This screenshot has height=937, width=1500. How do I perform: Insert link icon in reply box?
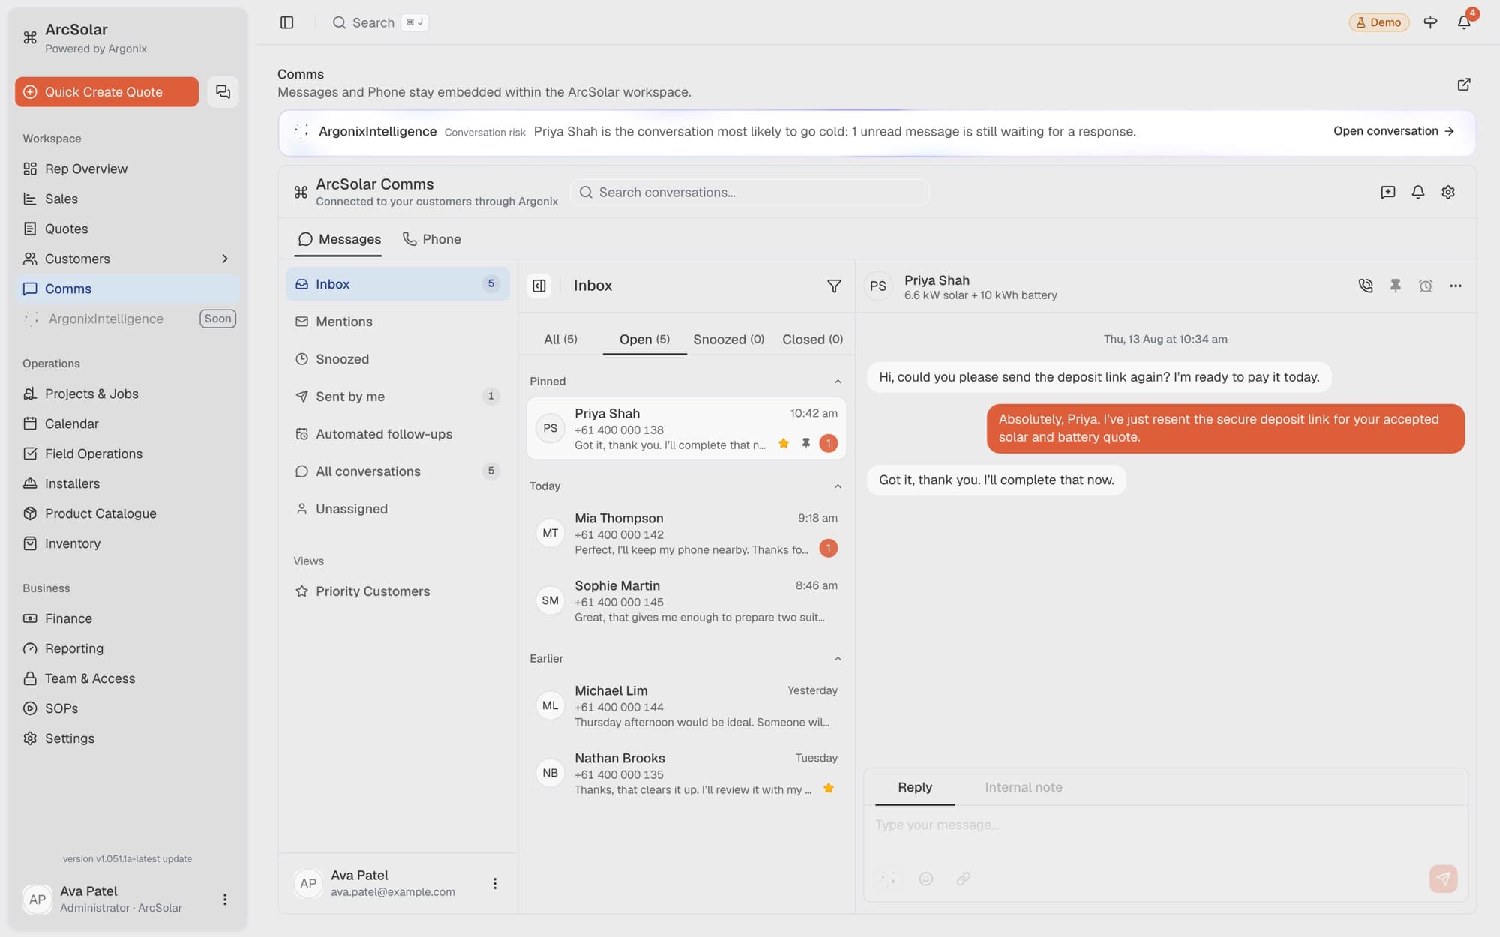click(x=964, y=879)
